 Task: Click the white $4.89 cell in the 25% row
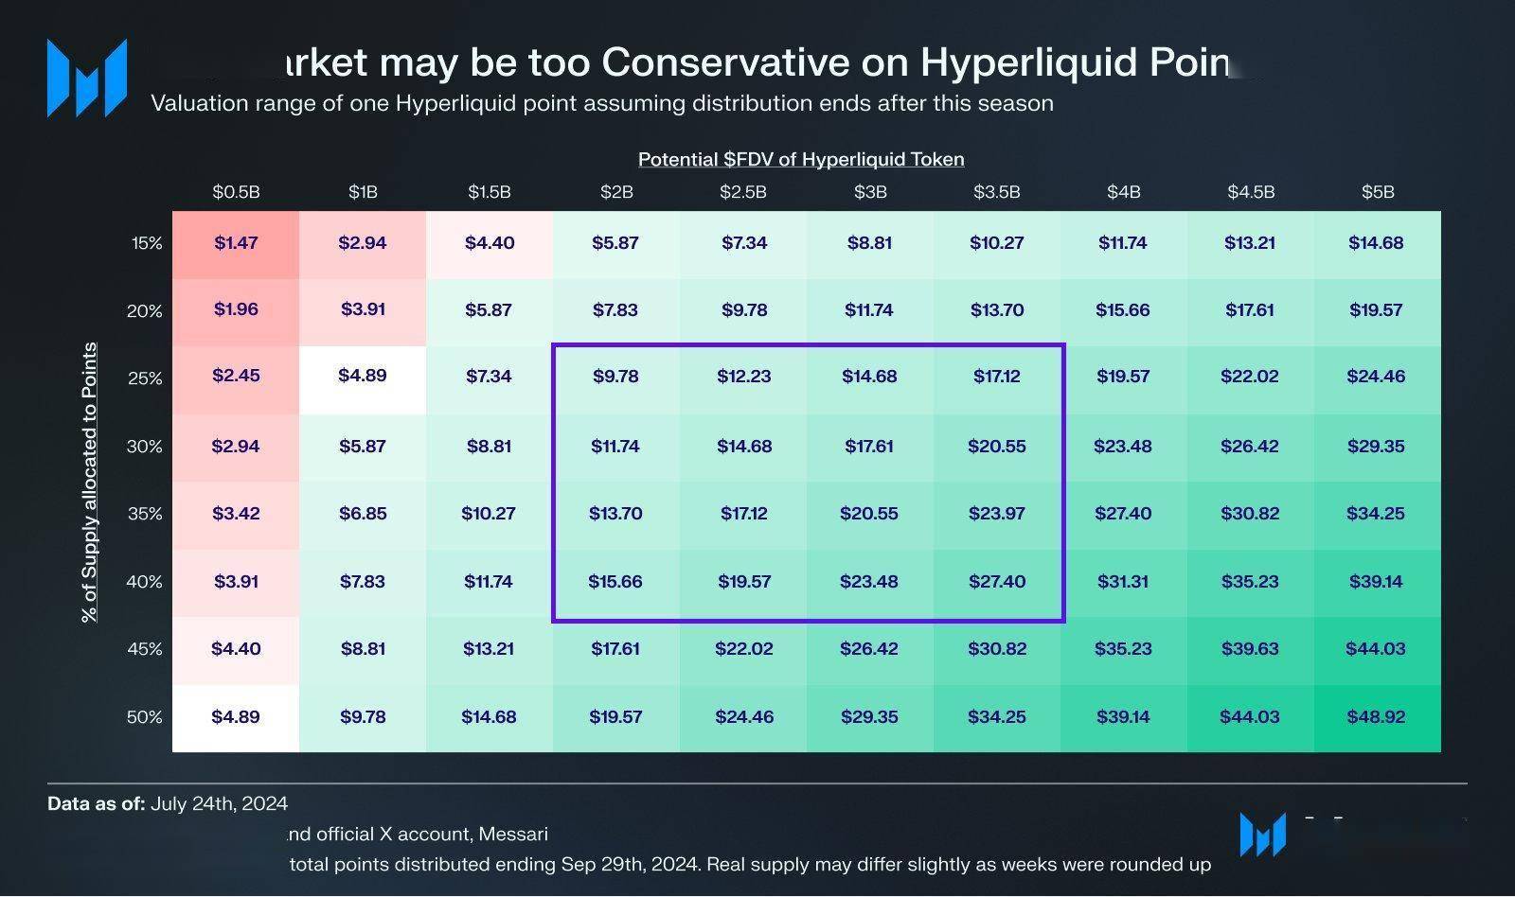pyautogui.click(x=363, y=376)
